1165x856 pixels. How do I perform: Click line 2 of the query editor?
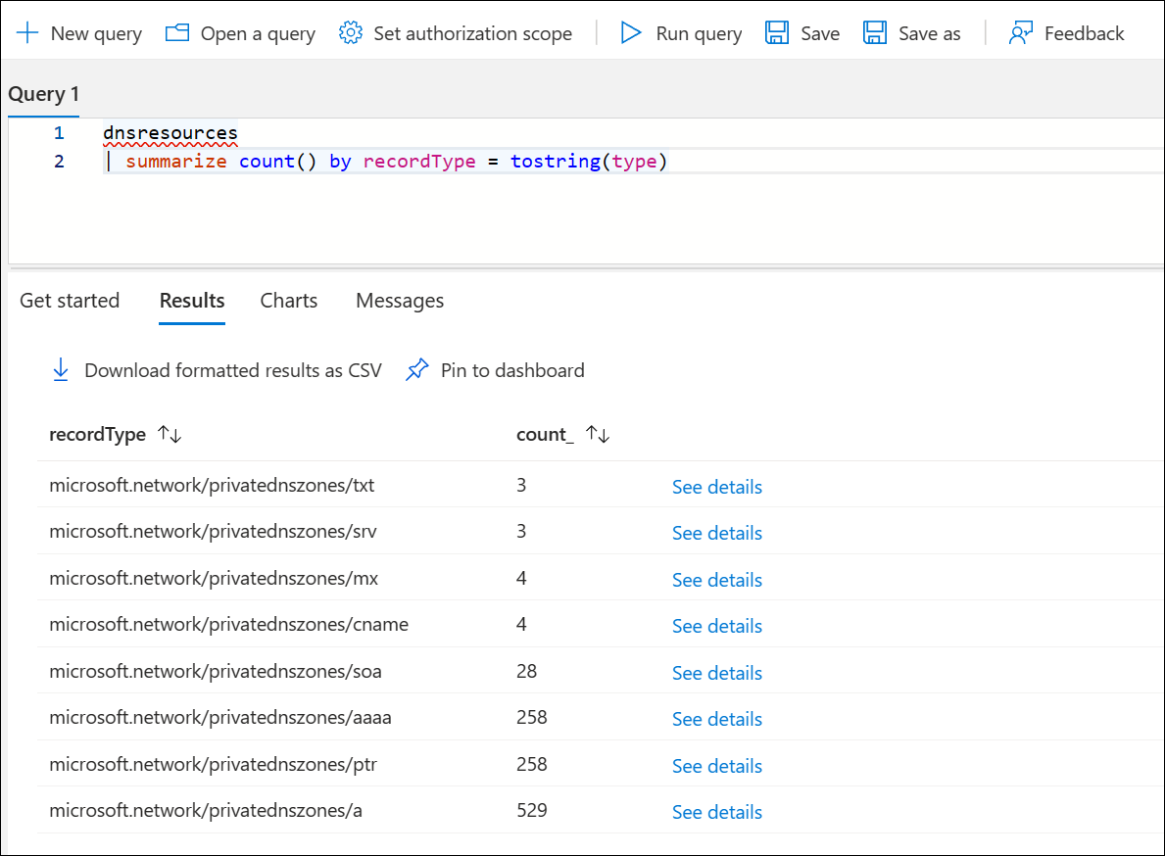tap(392, 161)
